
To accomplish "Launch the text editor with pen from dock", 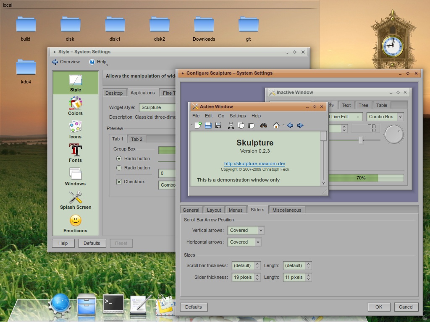I will (140, 304).
